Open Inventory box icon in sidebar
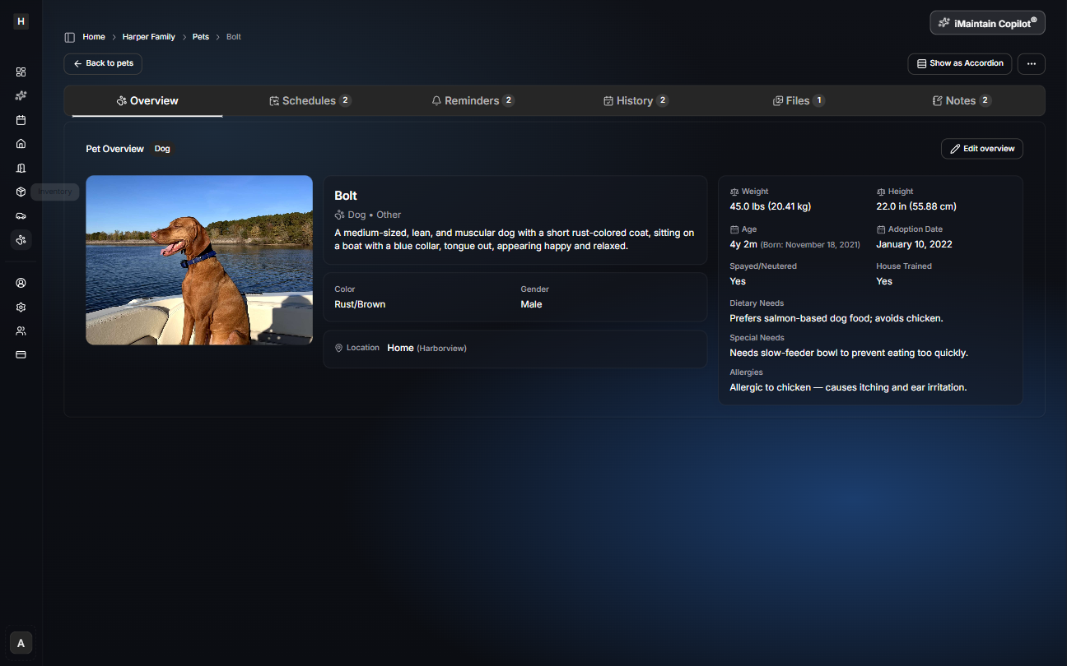Viewport: 1067px width, 666px height. click(x=21, y=192)
